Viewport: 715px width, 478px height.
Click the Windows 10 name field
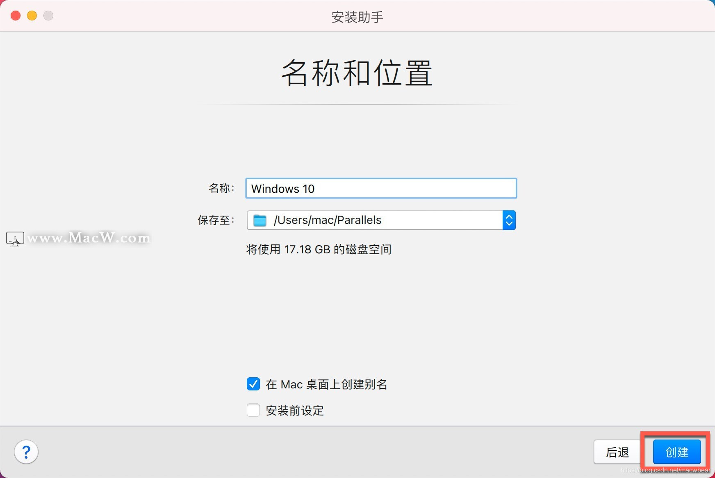pos(381,188)
